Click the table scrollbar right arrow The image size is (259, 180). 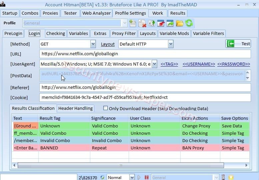pyautogui.click(x=246, y=165)
